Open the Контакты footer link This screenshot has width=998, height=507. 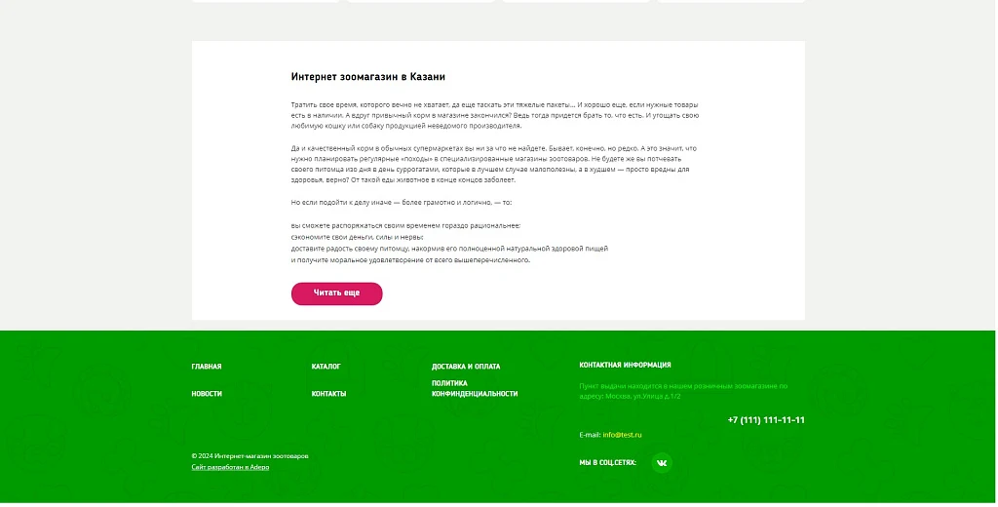[328, 394]
